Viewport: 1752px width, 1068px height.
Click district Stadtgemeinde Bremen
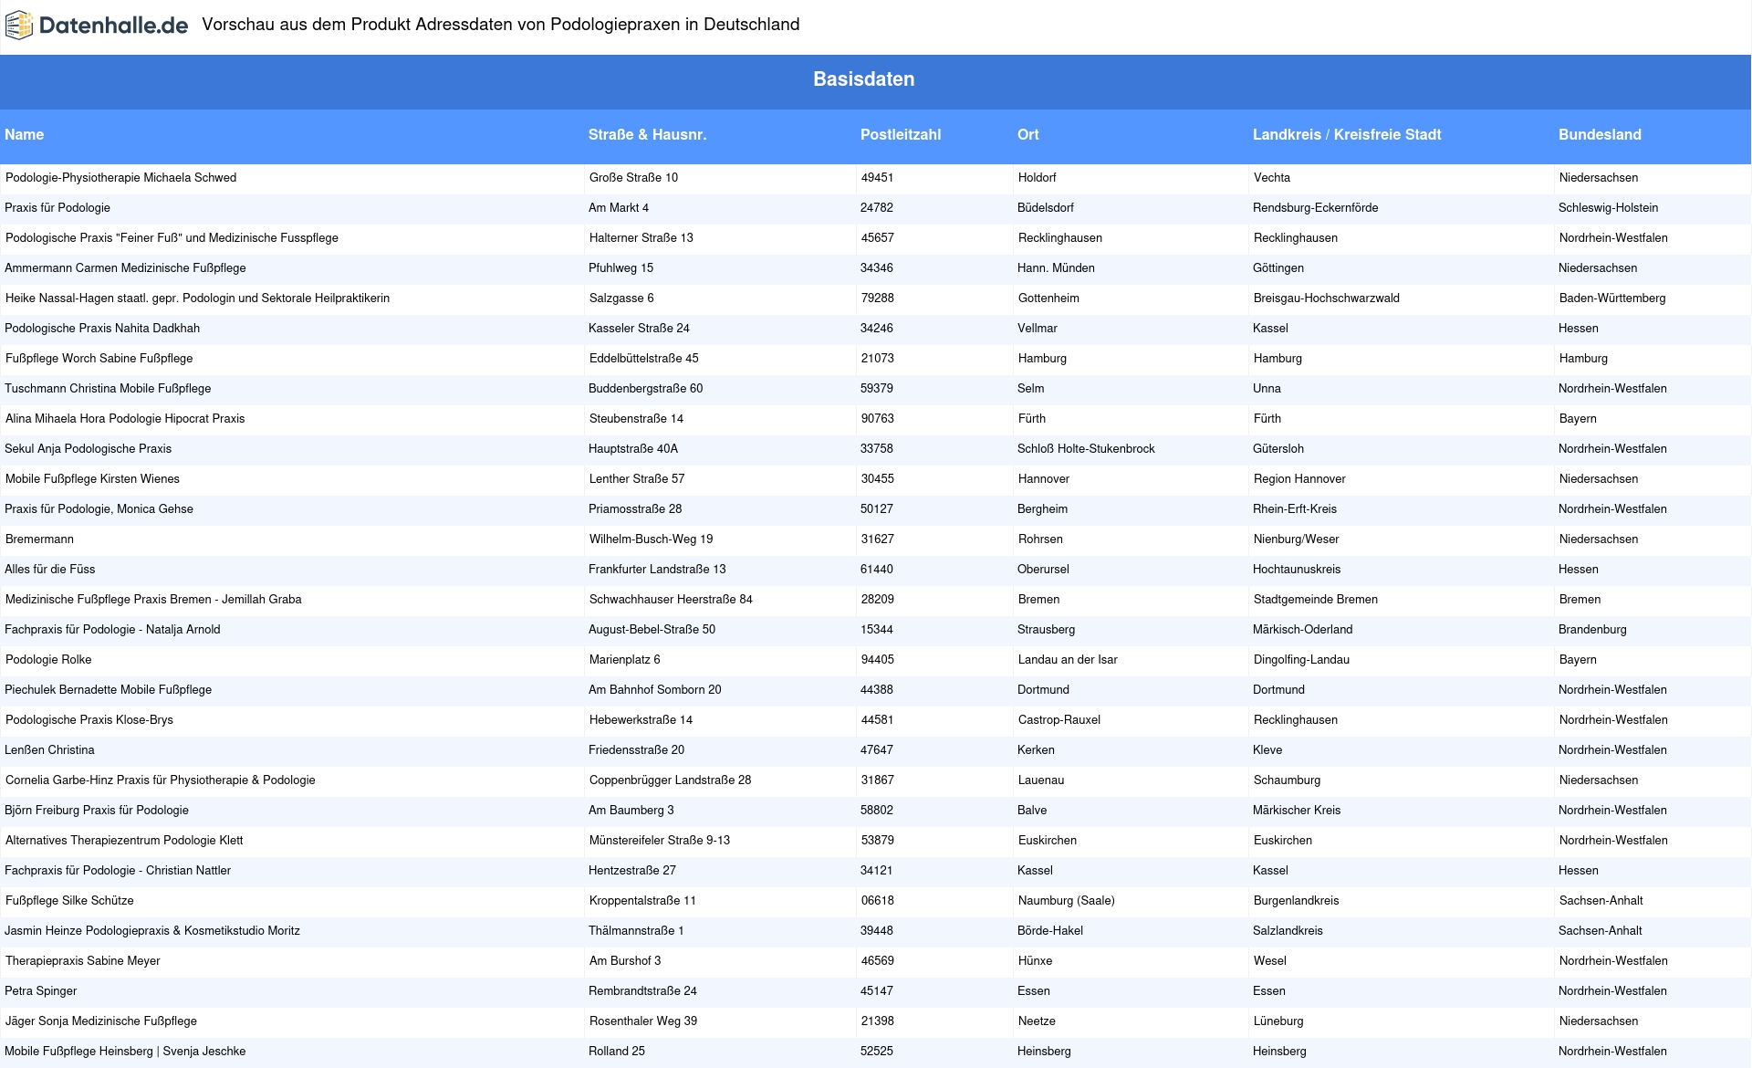[1316, 600]
